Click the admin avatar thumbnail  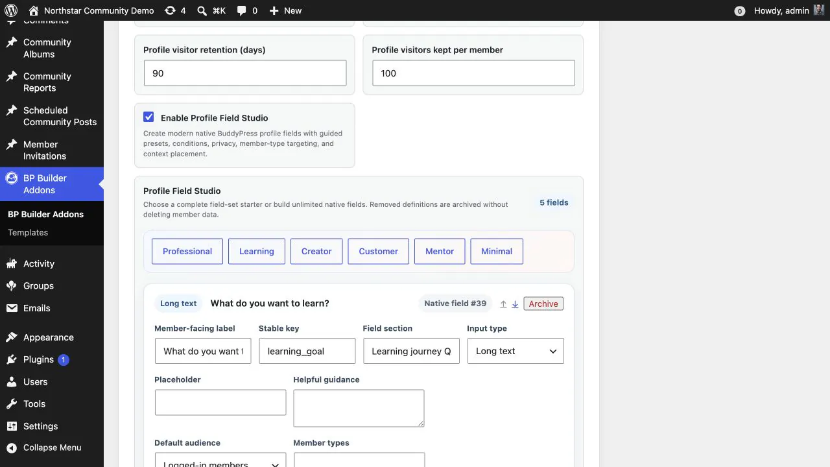(819, 10)
